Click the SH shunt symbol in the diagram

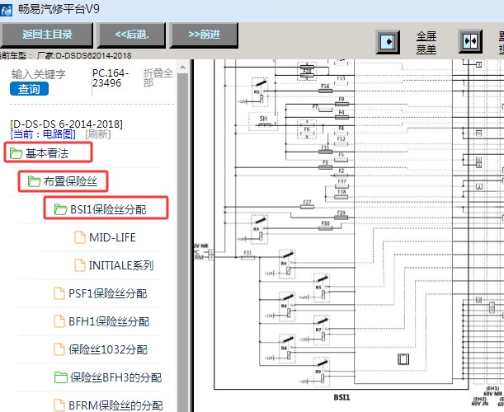click(x=265, y=124)
